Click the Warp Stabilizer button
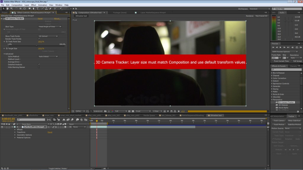 294,120
